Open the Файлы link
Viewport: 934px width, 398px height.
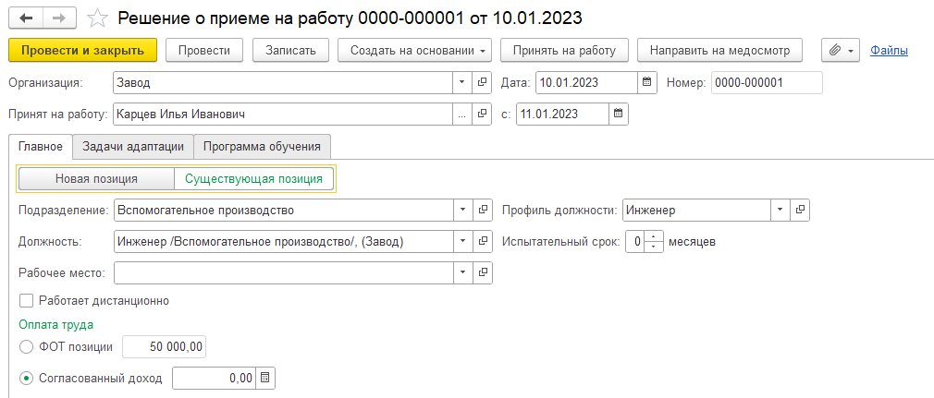coord(889,51)
